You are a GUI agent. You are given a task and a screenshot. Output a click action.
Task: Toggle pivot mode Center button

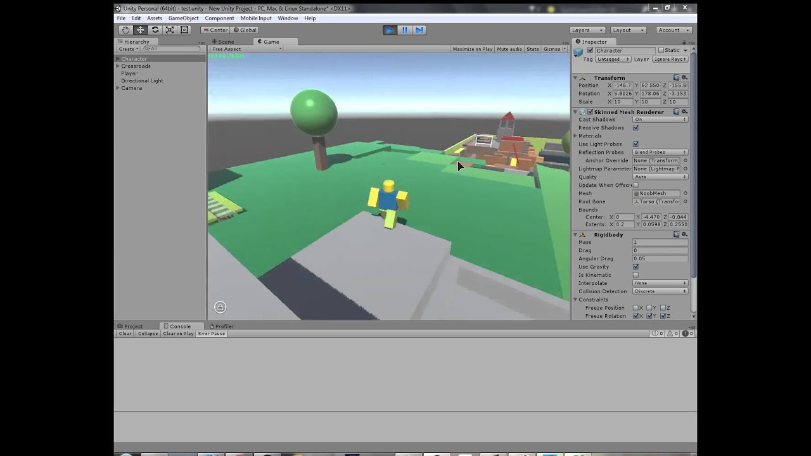(x=215, y=30)
